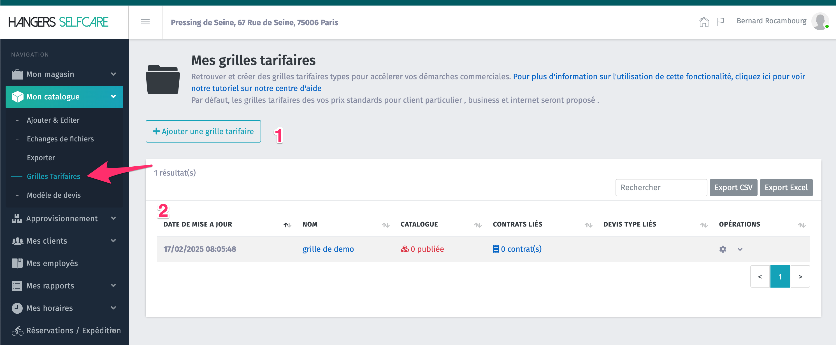Open operations dropdown chevron for grille de demo
The image size is (836, 345).
[740, 249]
